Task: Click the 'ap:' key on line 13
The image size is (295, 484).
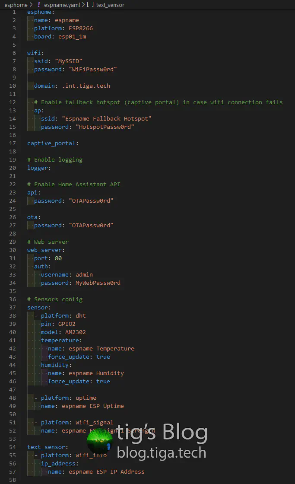Action: click(x=39, y=111)
